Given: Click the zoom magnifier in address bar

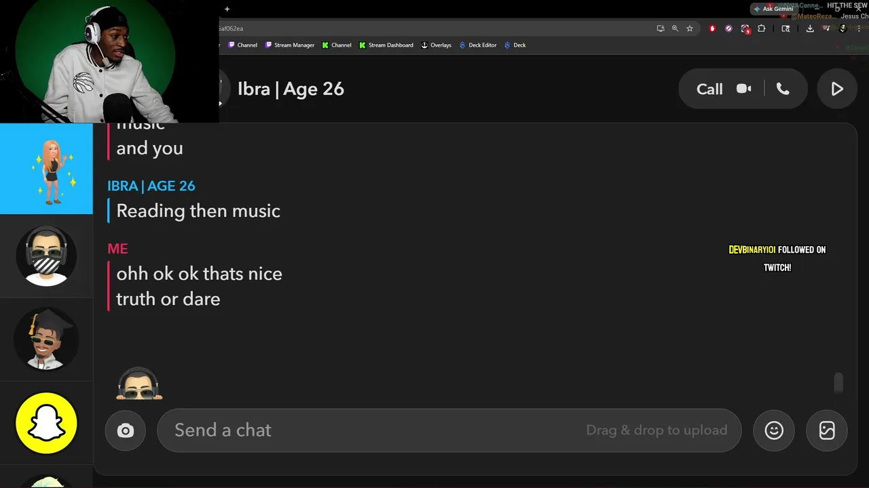Looking at the screenshot, I should coord(675,28).
